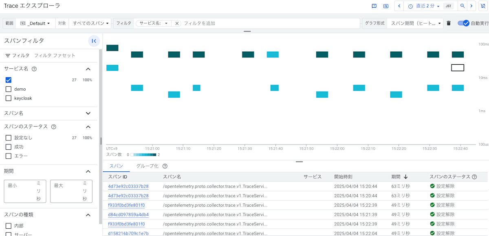Open the help icon next to サービス名
The height and width of the screenshot is (236, 489).
(34, 69)
